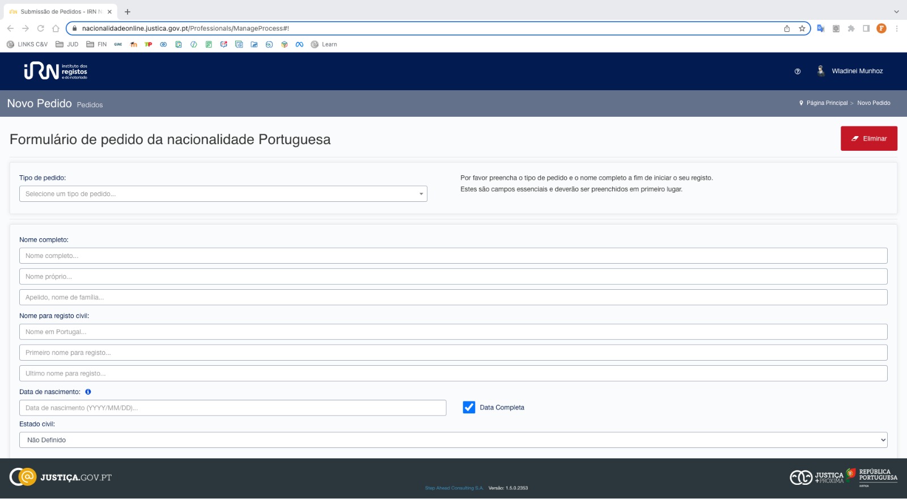This screenshot has height=499, width=907.
Task: Open the Meta bookmark icon
Action: click(299, 44)
